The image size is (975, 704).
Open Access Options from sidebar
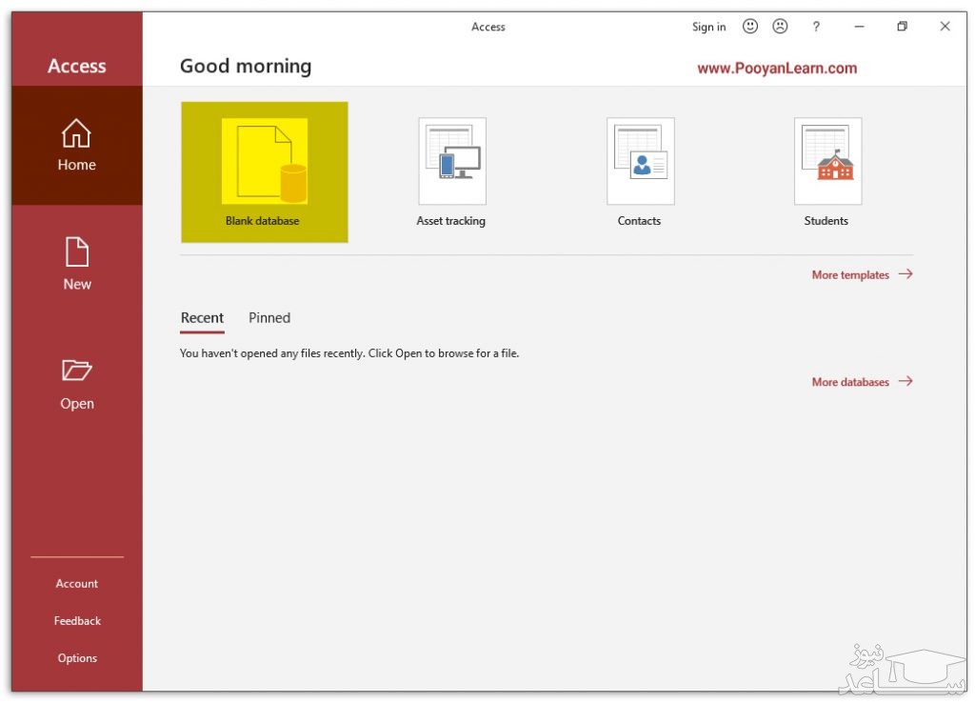77,658
